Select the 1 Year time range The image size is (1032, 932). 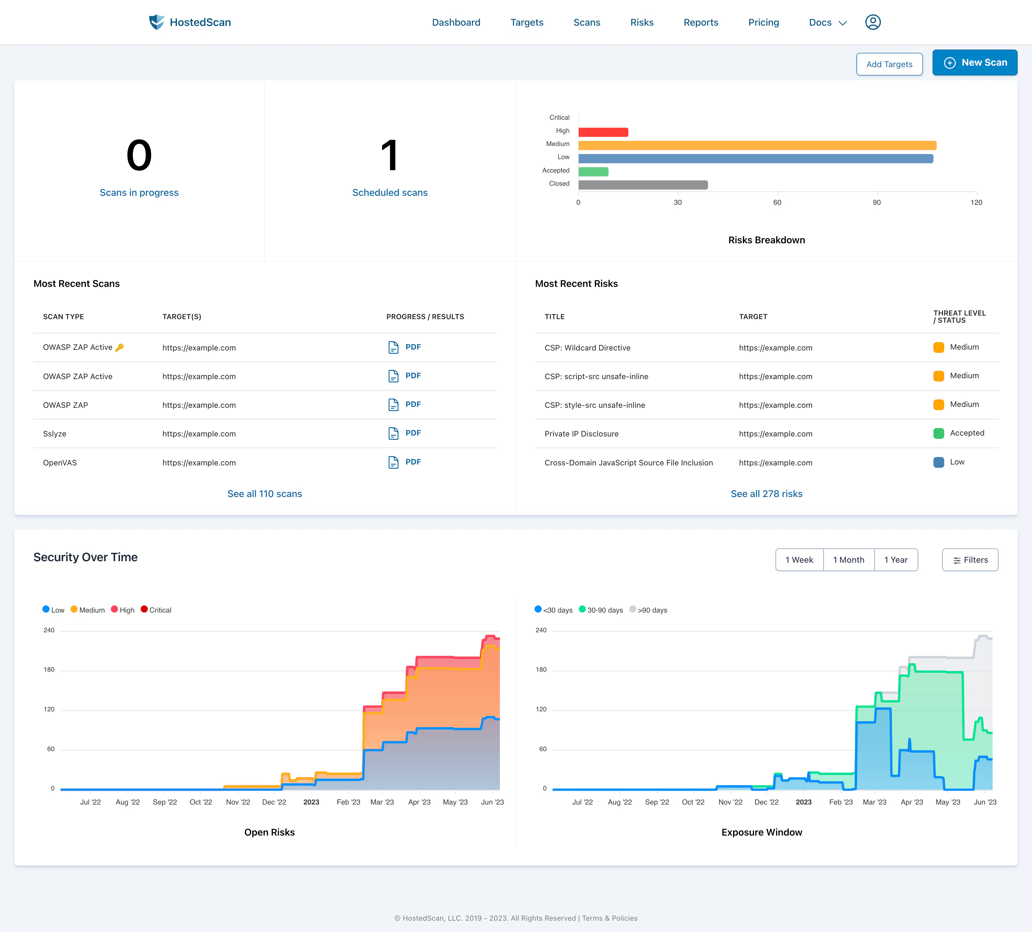896,560
